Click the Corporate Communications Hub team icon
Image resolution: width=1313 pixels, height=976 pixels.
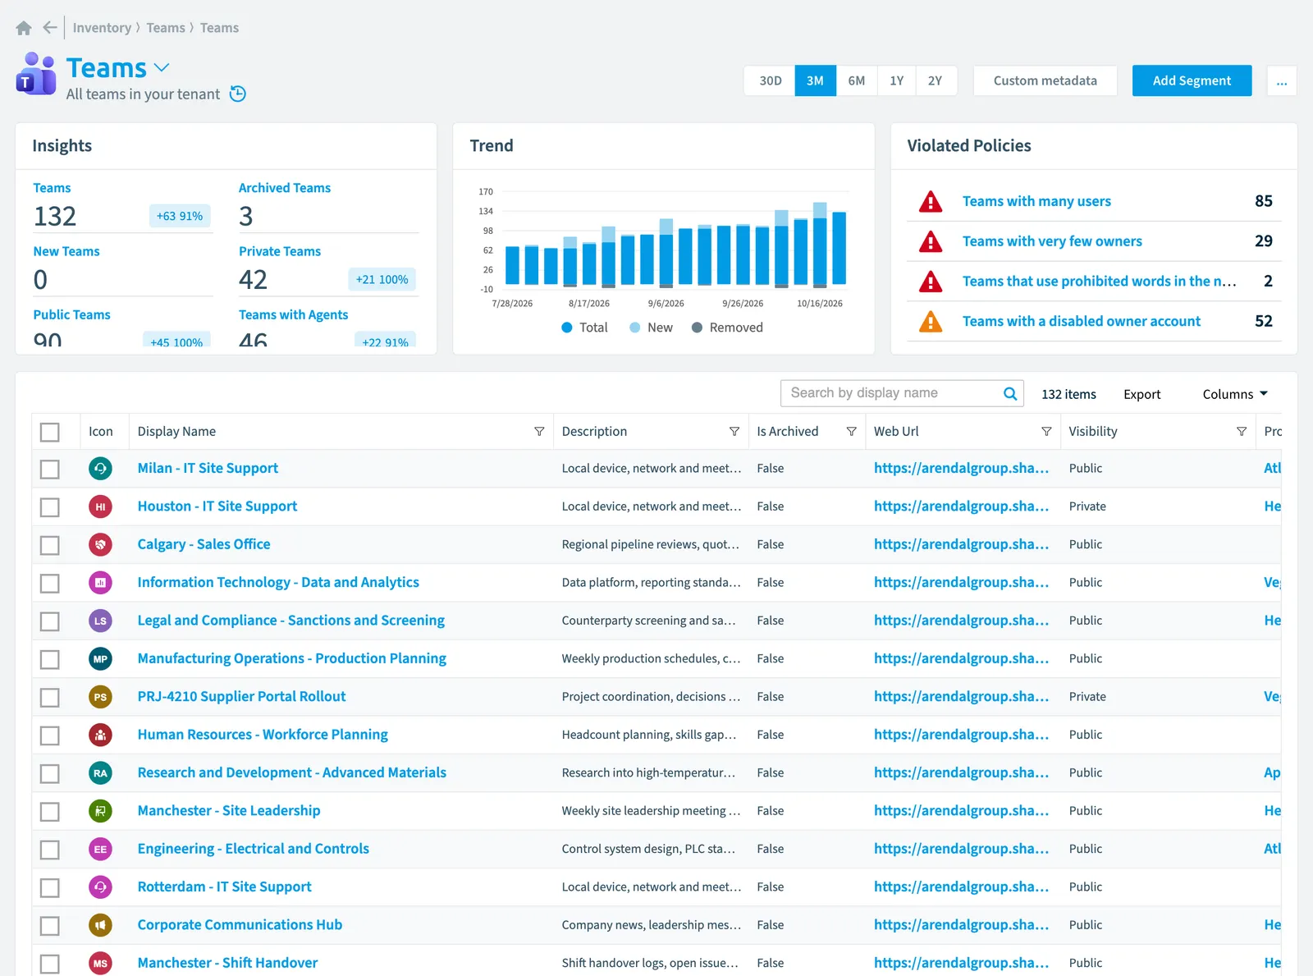pyautogui.click(x=100, y=925)
